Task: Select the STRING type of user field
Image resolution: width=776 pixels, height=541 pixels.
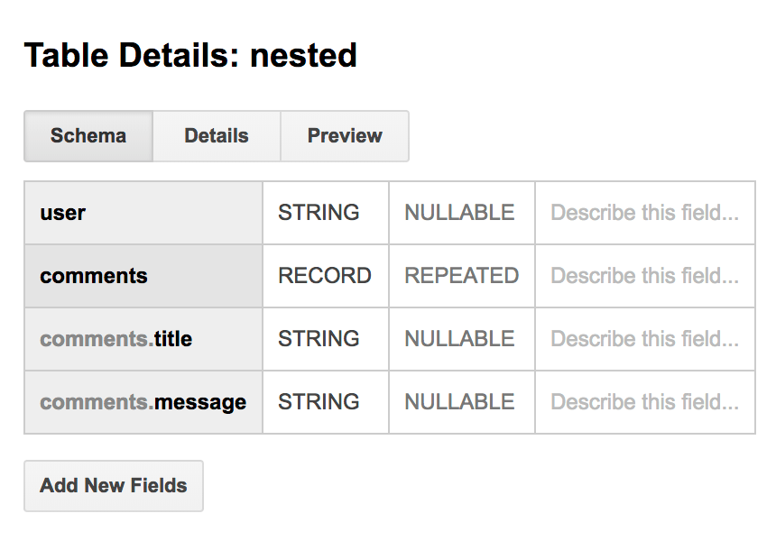Action: (x=325, y=213)
